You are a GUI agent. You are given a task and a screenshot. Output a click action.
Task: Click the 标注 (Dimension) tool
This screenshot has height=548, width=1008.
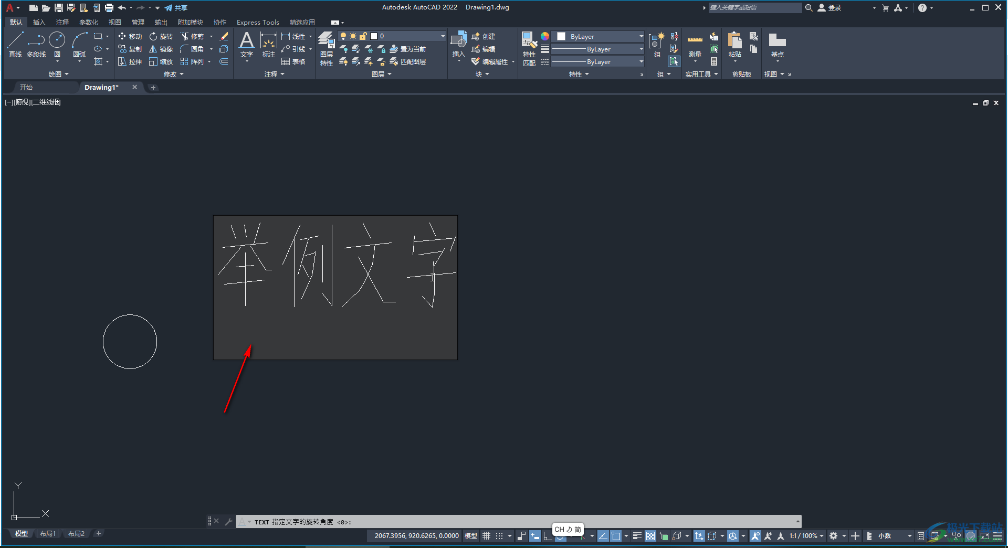click(x=269, y=44)
